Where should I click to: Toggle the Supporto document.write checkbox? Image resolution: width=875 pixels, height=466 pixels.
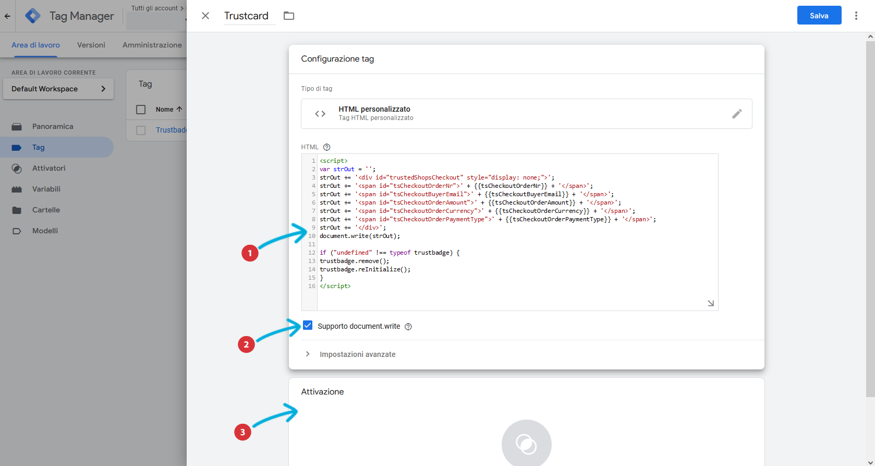click(308, 326)
